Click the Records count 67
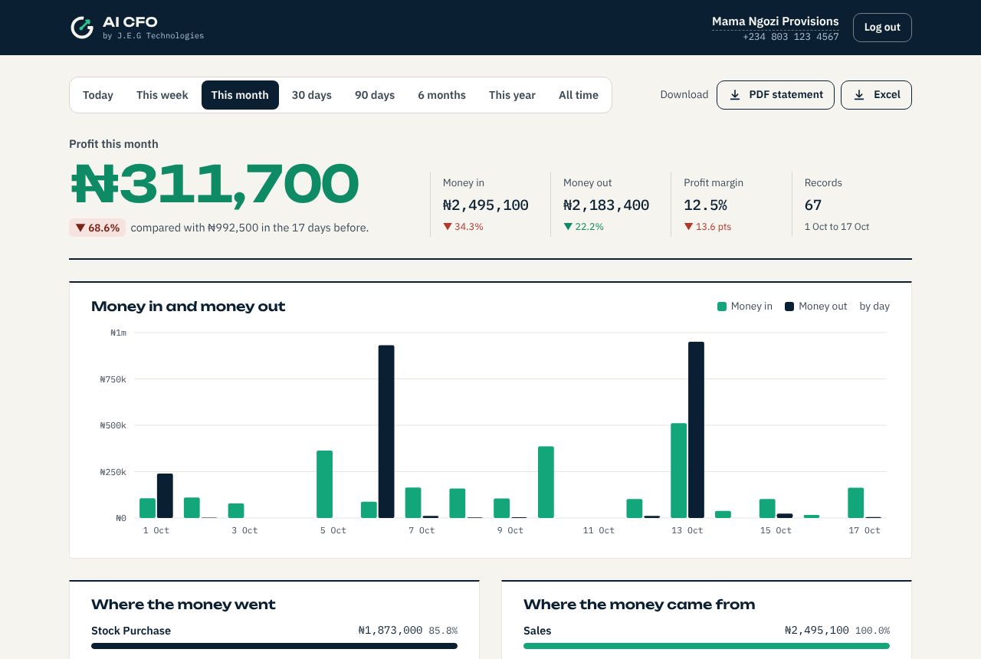 coord(813,205)
